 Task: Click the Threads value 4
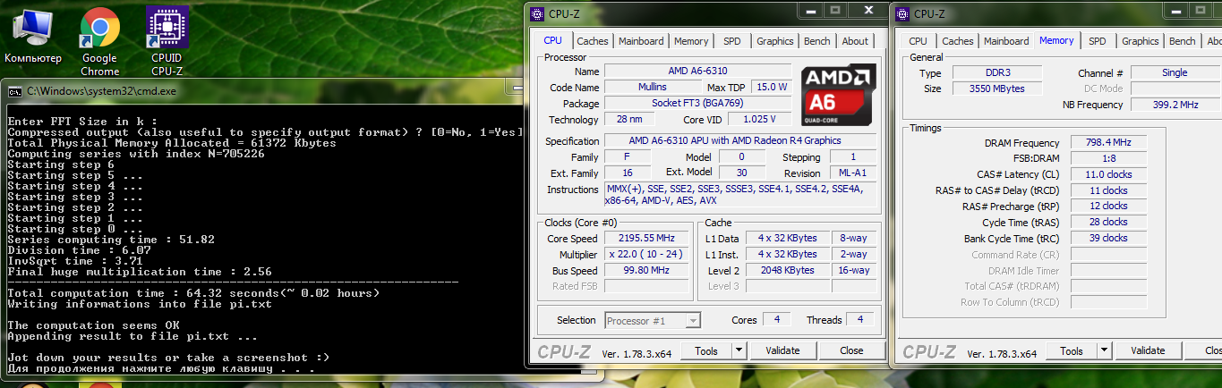click(860, 319)
